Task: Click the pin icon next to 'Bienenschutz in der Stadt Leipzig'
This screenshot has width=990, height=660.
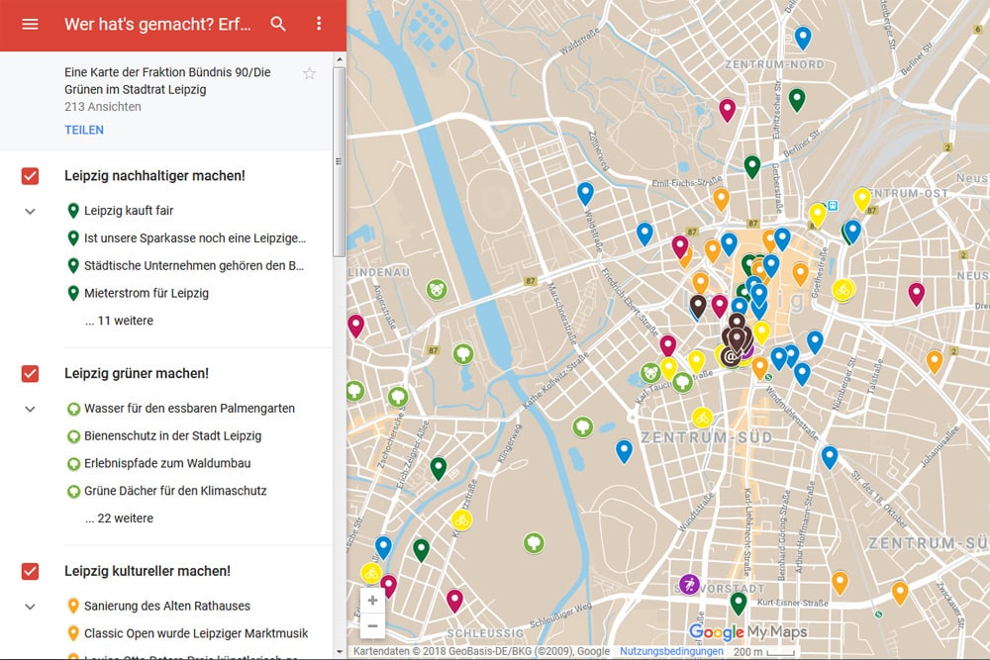Action: pos(74,435)
